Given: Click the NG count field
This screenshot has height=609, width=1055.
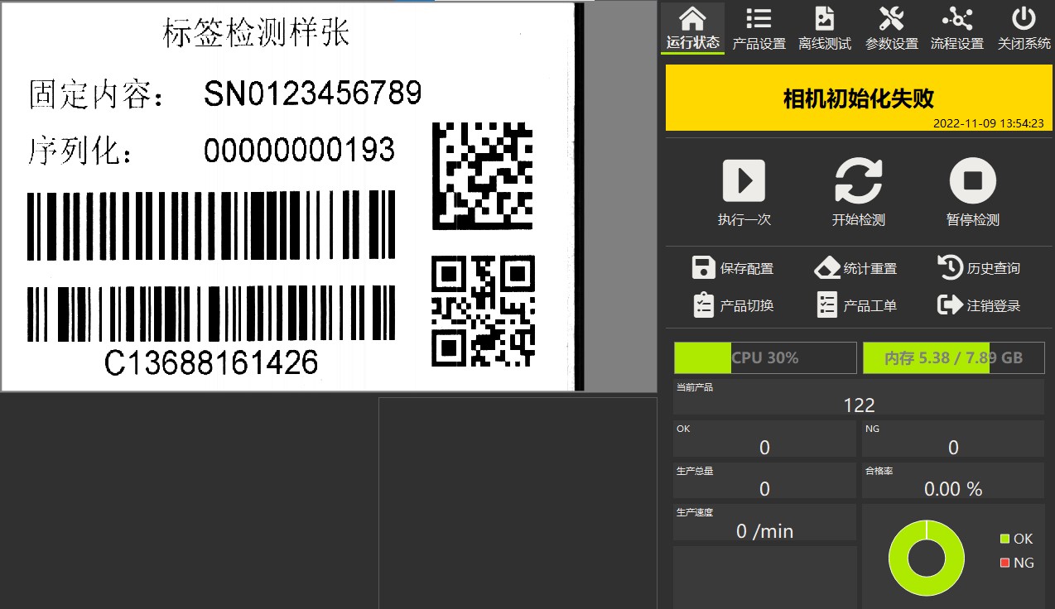Looking at the screenshot, I should click(x=953, y=439).
